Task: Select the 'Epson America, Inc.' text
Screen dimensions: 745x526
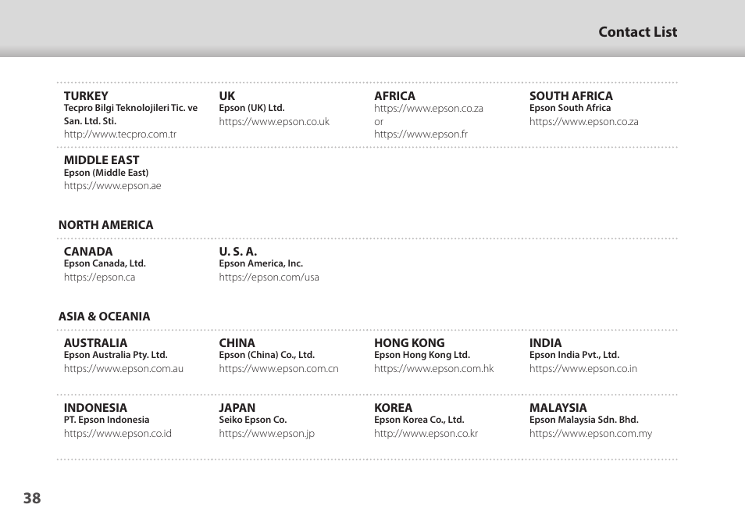Action: coord(261,263)
